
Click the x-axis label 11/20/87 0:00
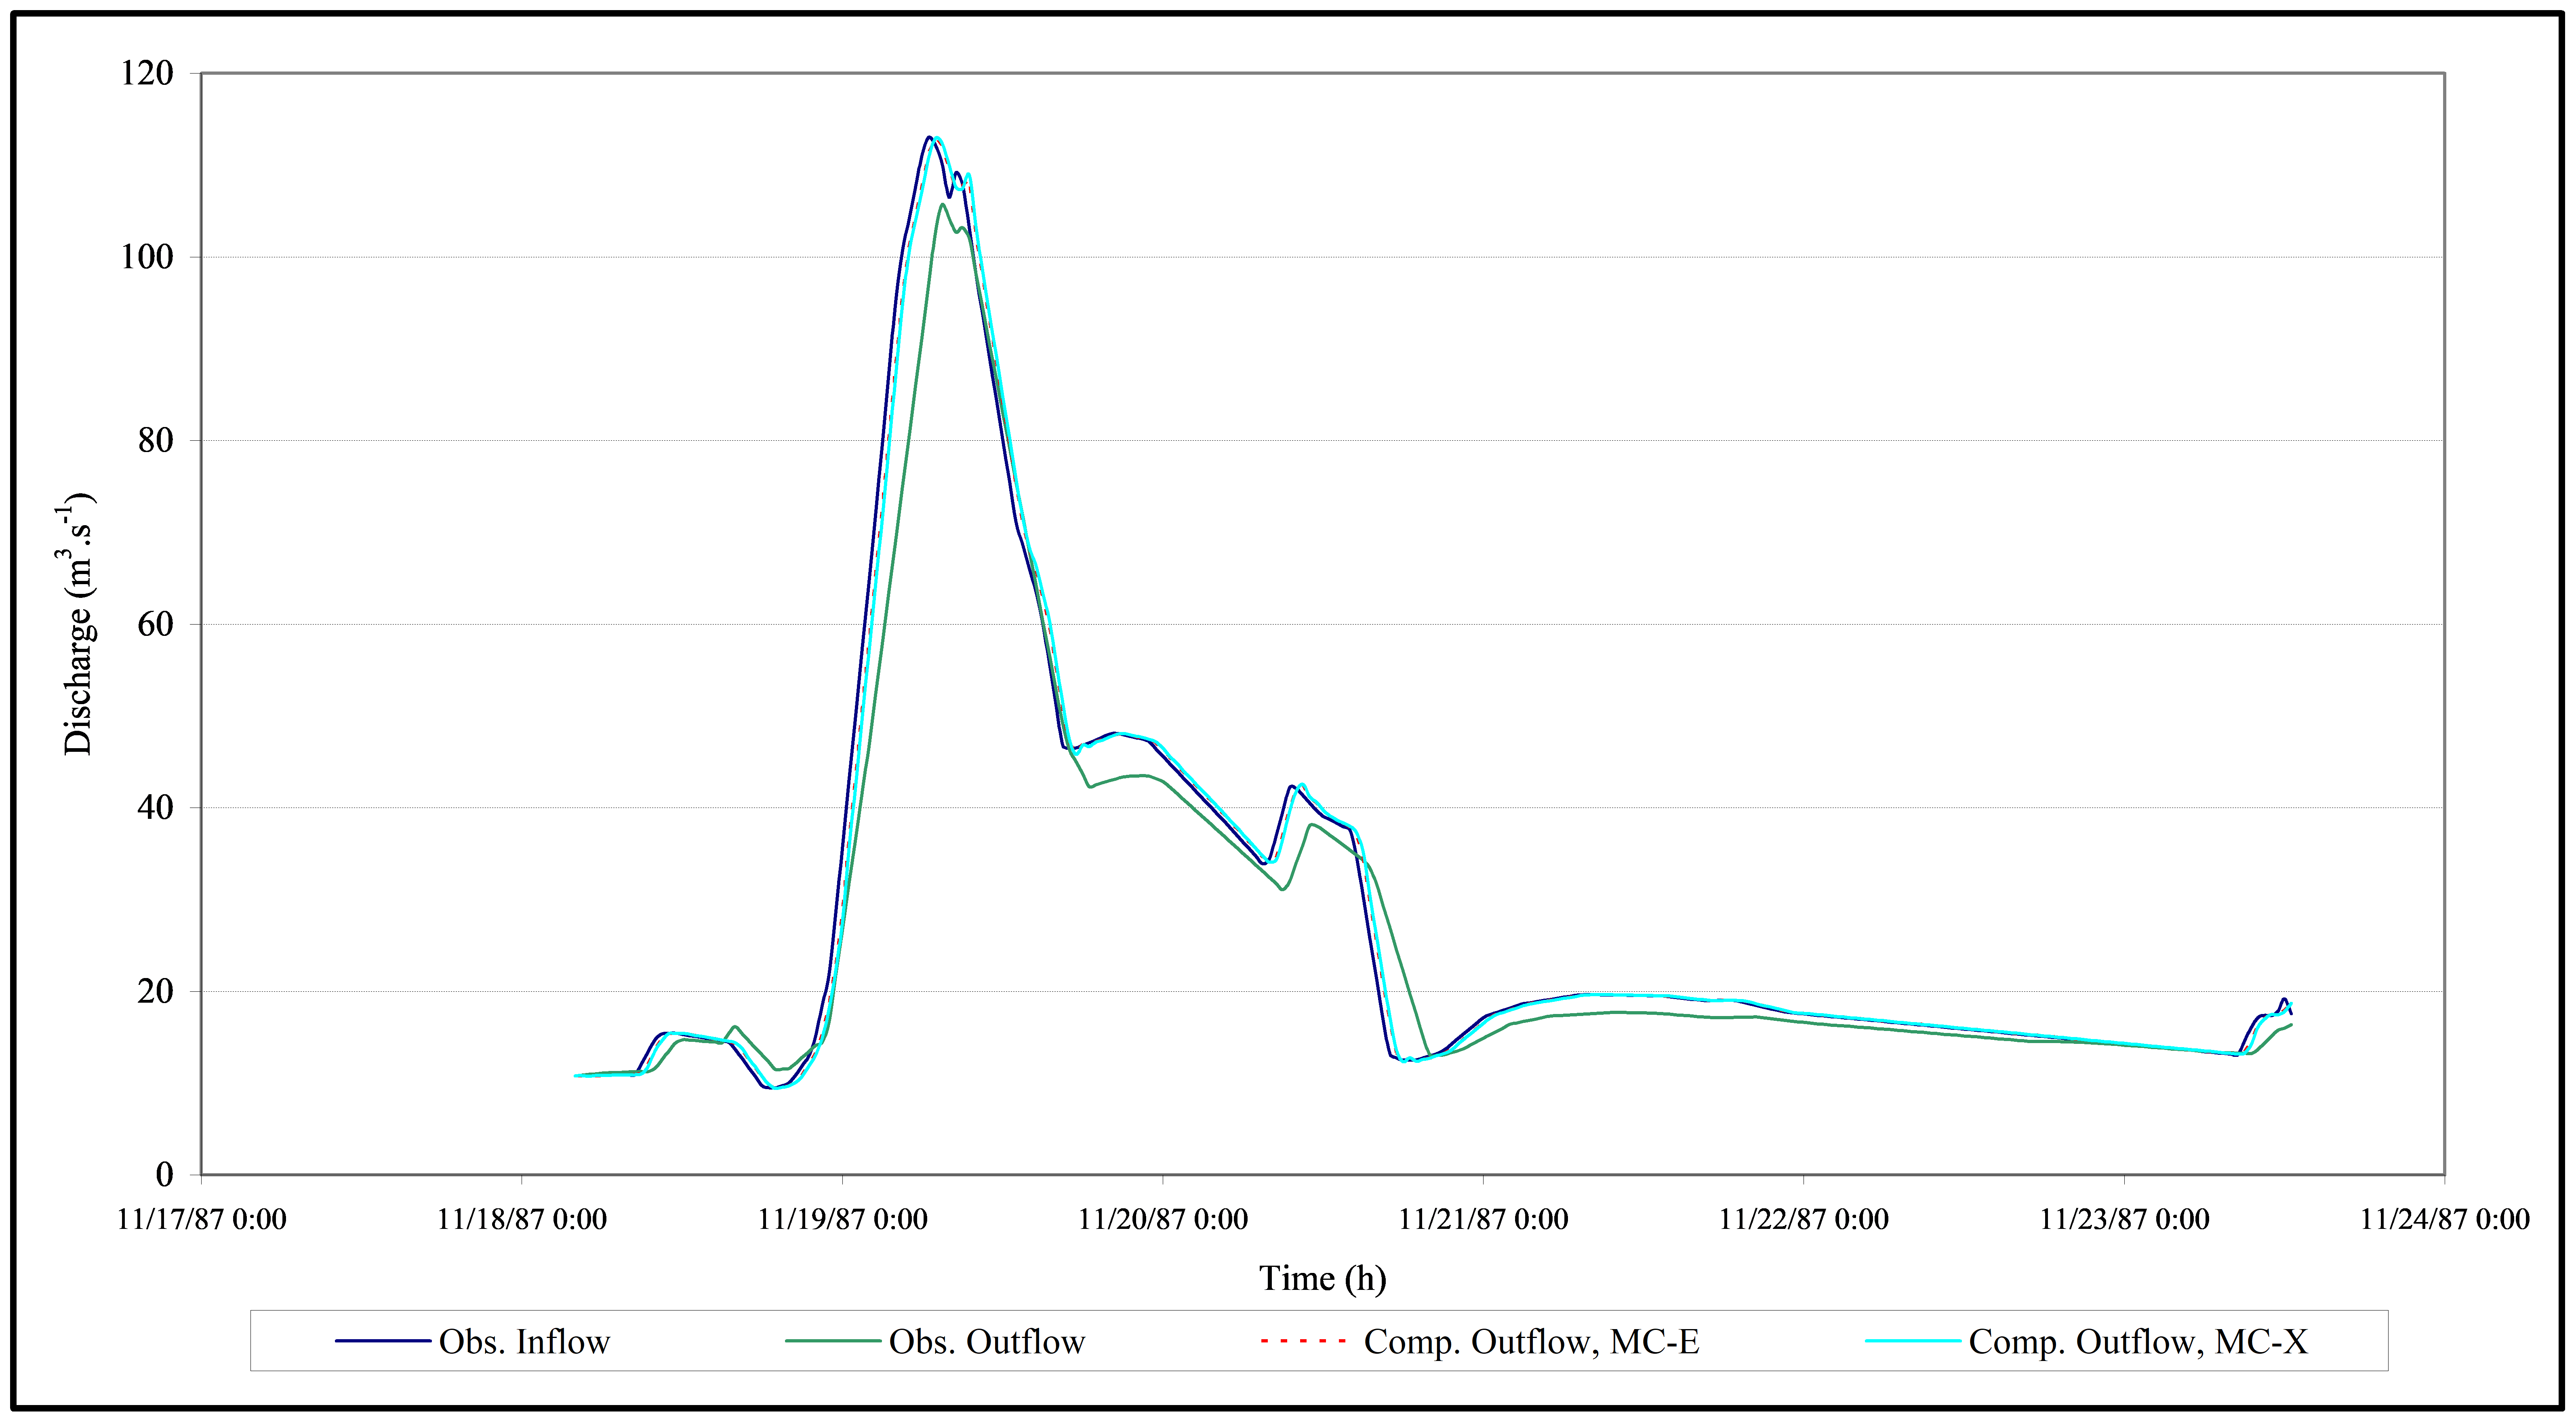[x=1163, y=1219]
